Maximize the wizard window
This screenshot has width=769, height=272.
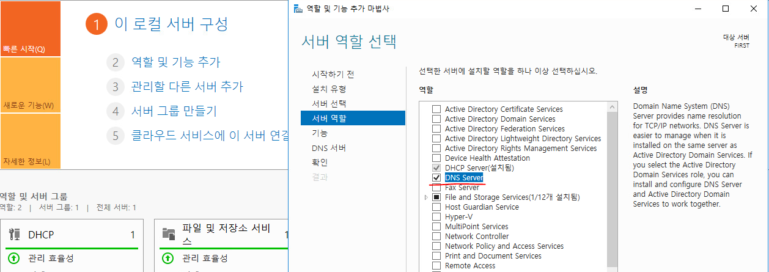(x=726, y=9)
